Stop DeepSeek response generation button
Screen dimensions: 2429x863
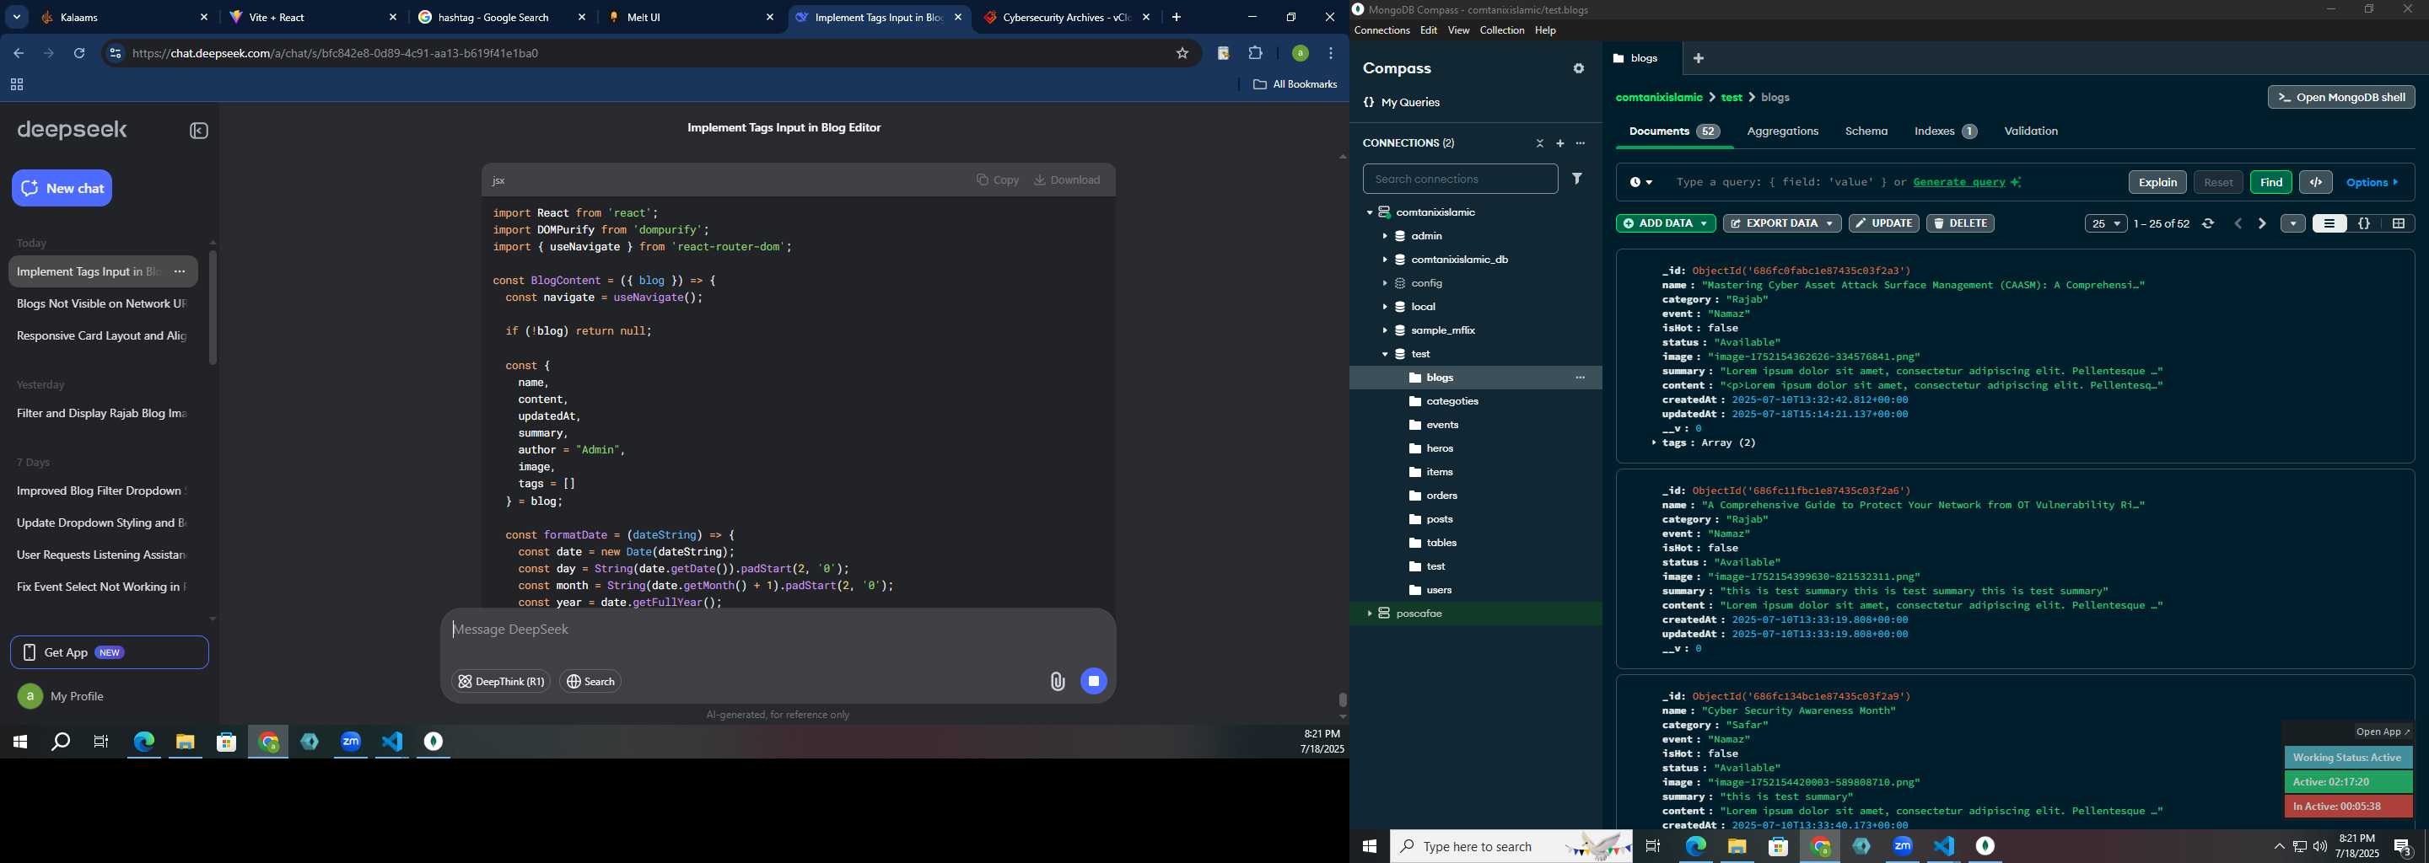tap(1093, 681)
